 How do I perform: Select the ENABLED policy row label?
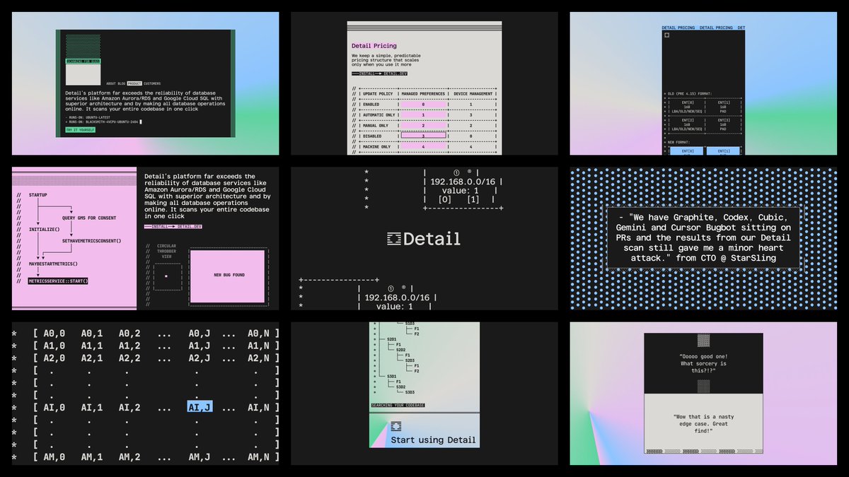[x=372, y=104]
